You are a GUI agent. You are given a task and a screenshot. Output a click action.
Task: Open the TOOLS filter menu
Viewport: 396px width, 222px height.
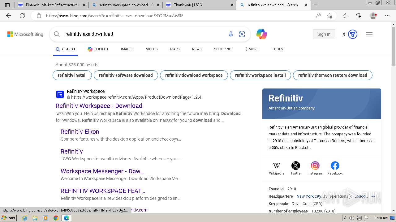click(278, 49)
